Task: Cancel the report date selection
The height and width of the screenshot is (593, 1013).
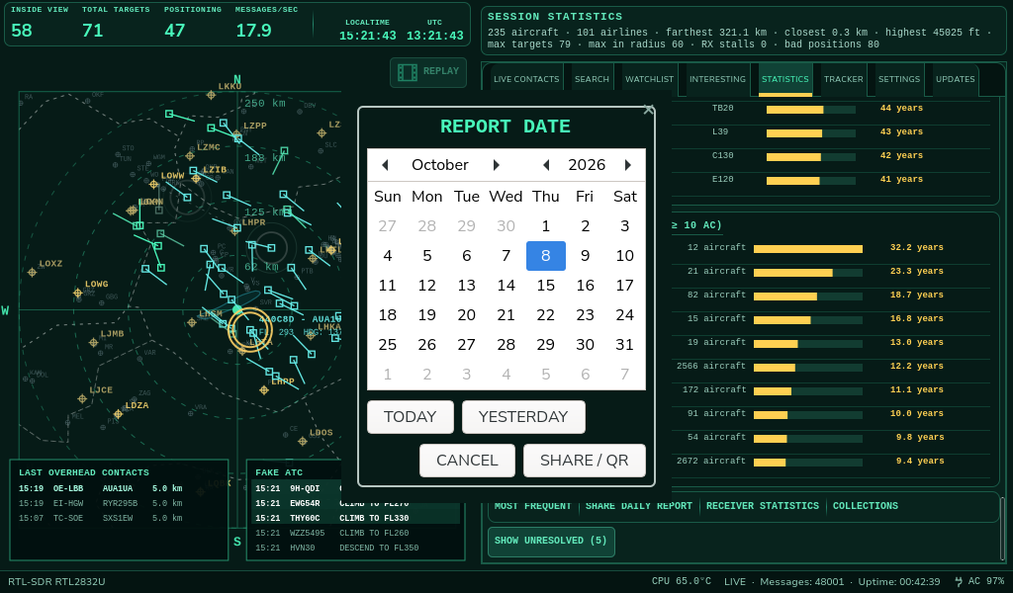Action: pos(467,461)
